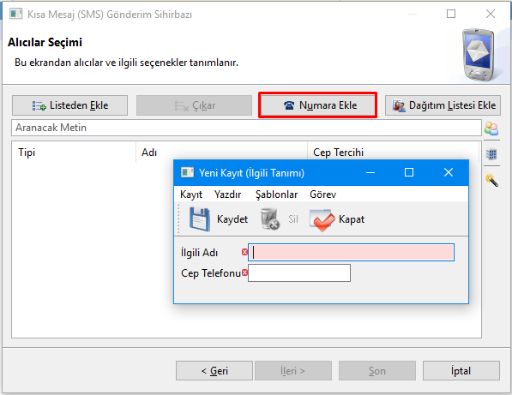Click the Kaydet floppy disk icon
The image size is (512, 395).
[200, 219]
